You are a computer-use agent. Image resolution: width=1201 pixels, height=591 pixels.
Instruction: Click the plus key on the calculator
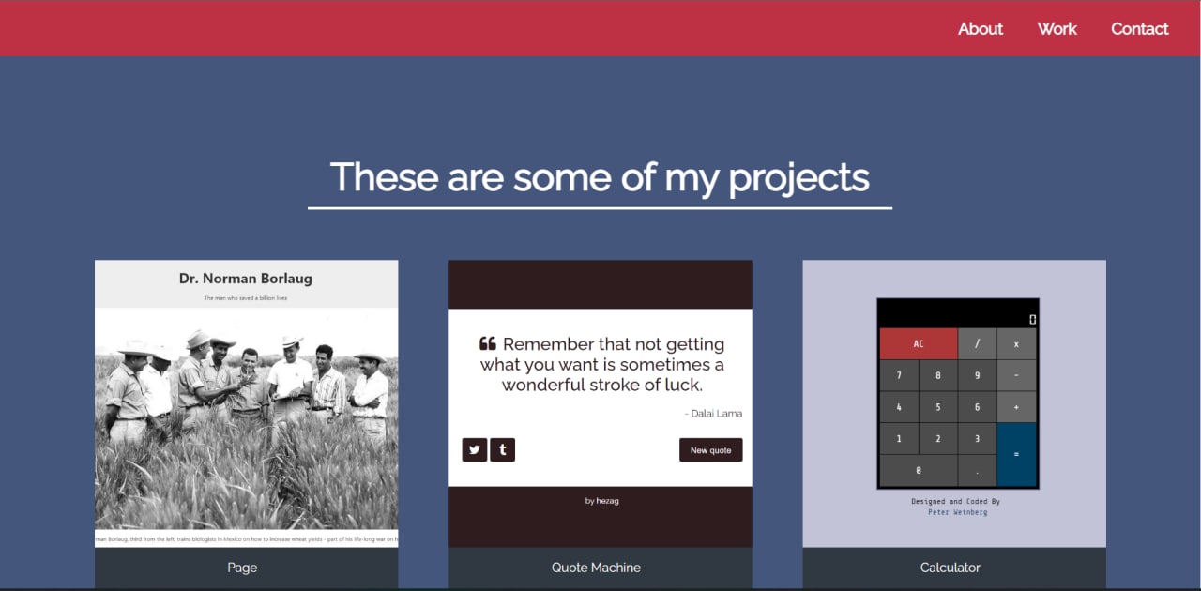point(1016,407)
